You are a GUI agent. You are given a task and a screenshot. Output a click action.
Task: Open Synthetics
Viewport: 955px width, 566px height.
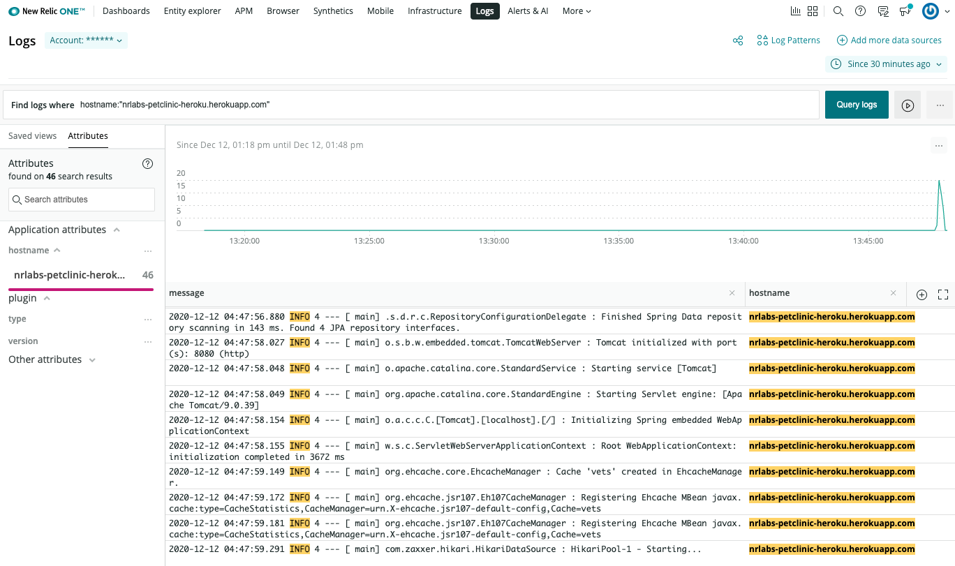(333, 11)
